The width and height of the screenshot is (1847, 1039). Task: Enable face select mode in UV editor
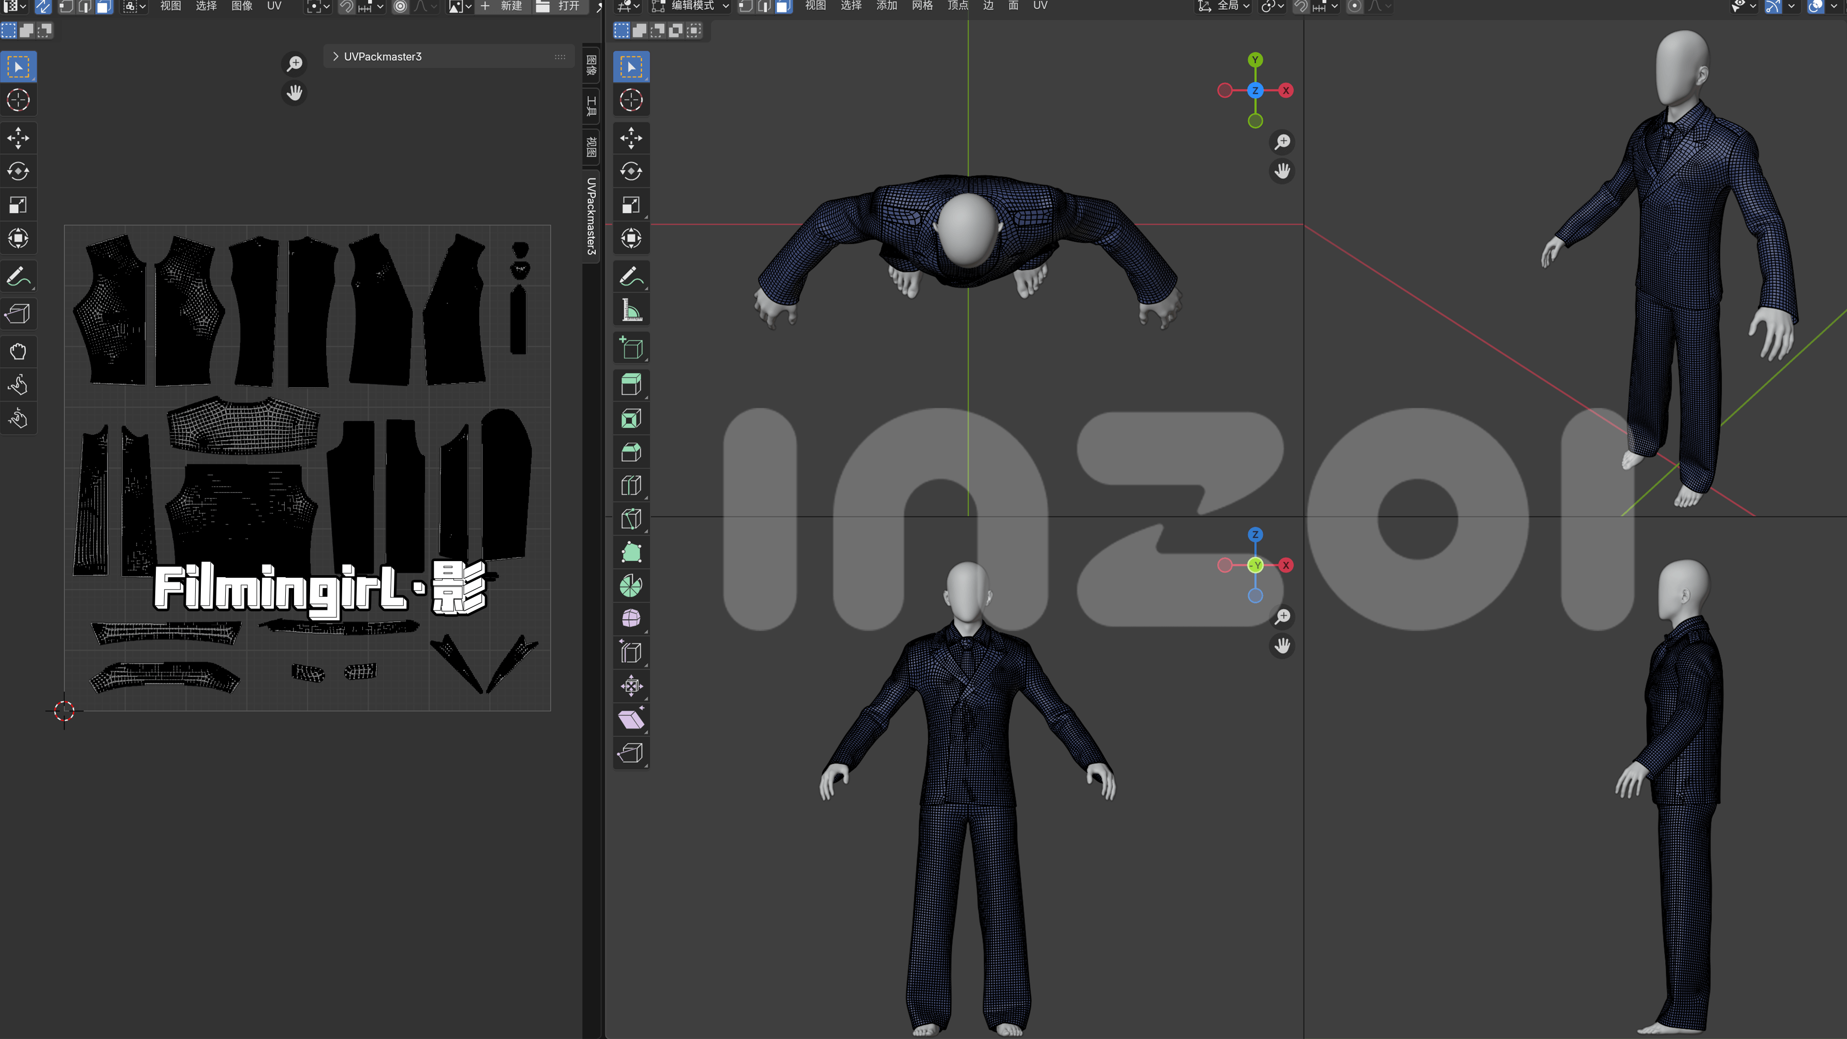pos(104,6)
